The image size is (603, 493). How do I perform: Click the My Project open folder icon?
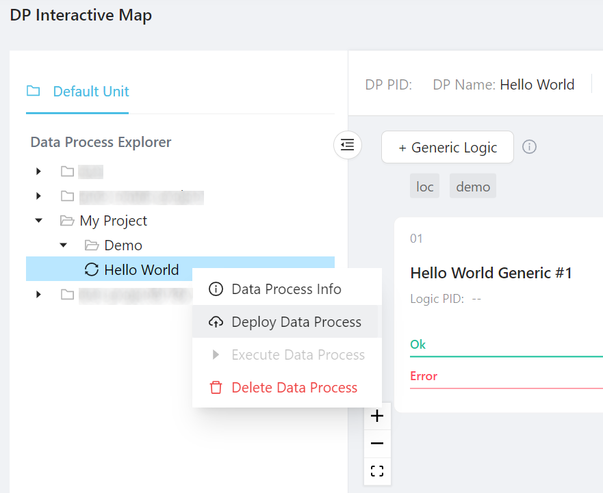[67, 221]
